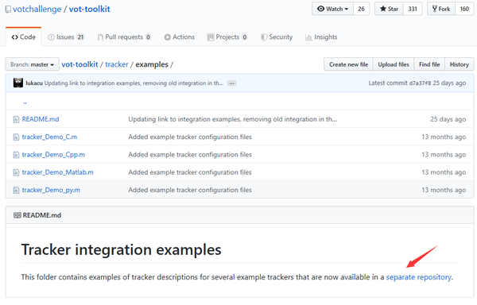The height and width of the screenshot is (305, 477).
Task: Click file icon next to tracker_Demo_py.m
Action: [x=16, y=190]
